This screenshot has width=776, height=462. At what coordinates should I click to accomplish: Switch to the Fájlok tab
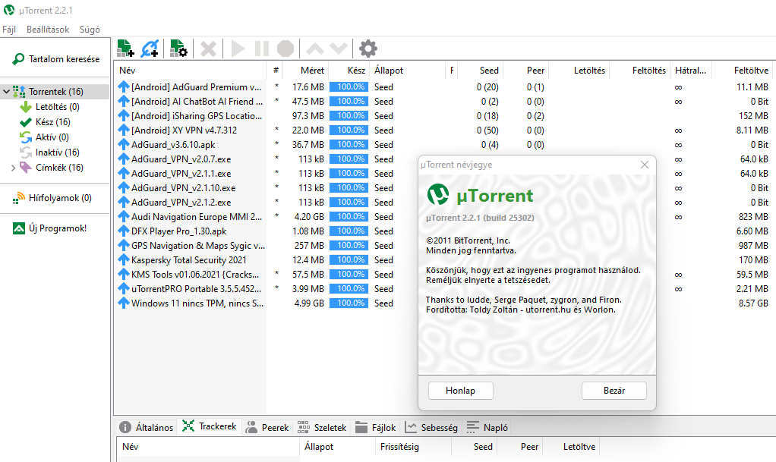coord(376,427)
